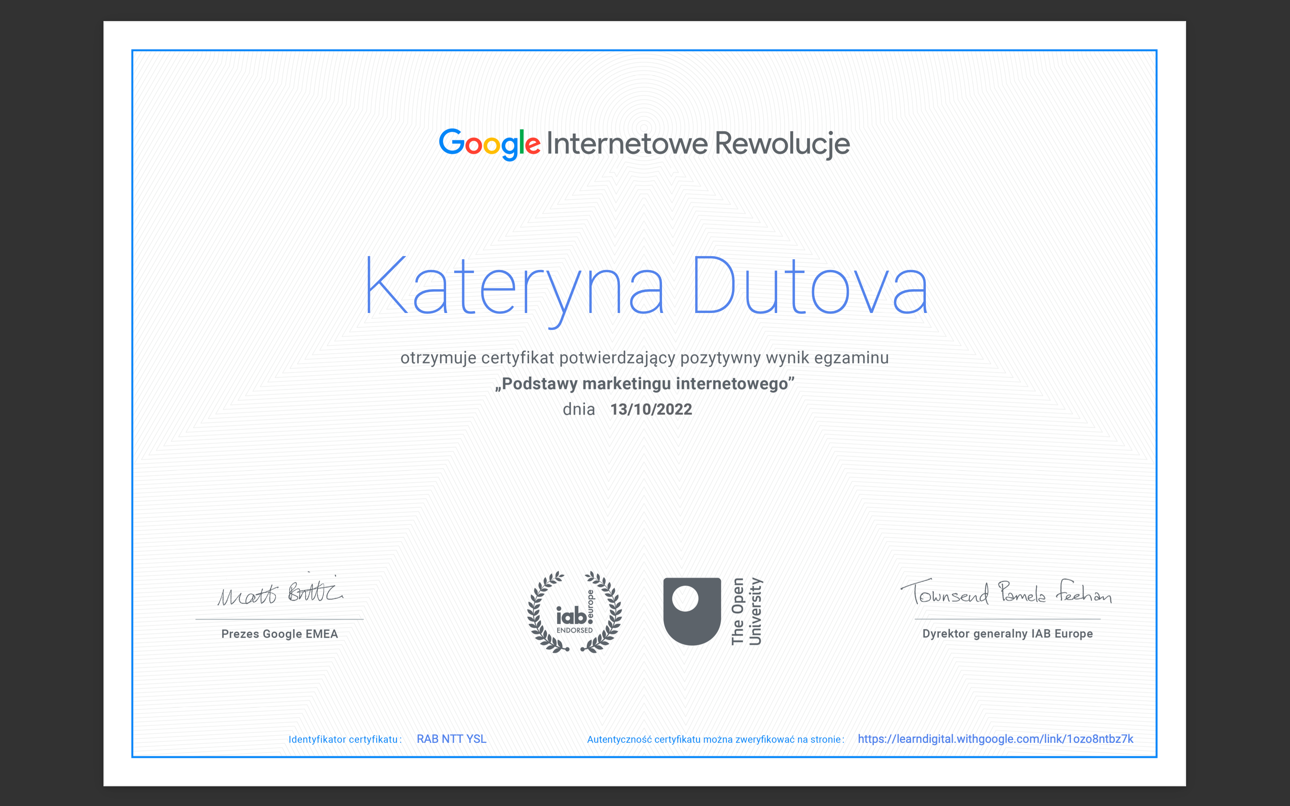The width and height of the screenshot is (1290, 806).
Task: Click the line otrzymuje certyfikat potwierdzający
Action: pyautogui.click(x=645, y=358)
